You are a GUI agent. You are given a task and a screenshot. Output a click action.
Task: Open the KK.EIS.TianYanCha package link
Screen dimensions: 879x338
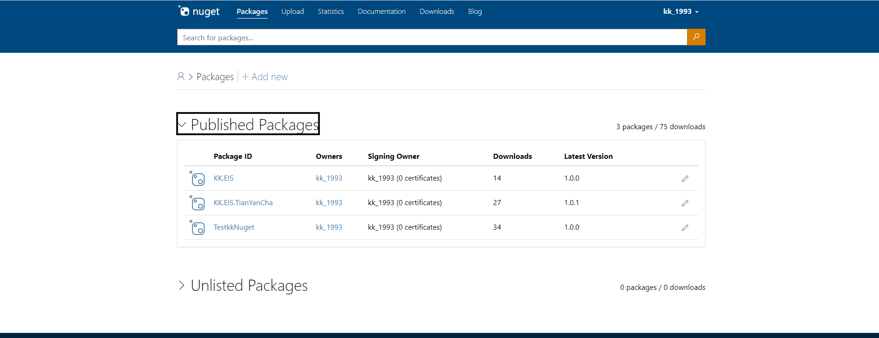(x=243, y=203)
